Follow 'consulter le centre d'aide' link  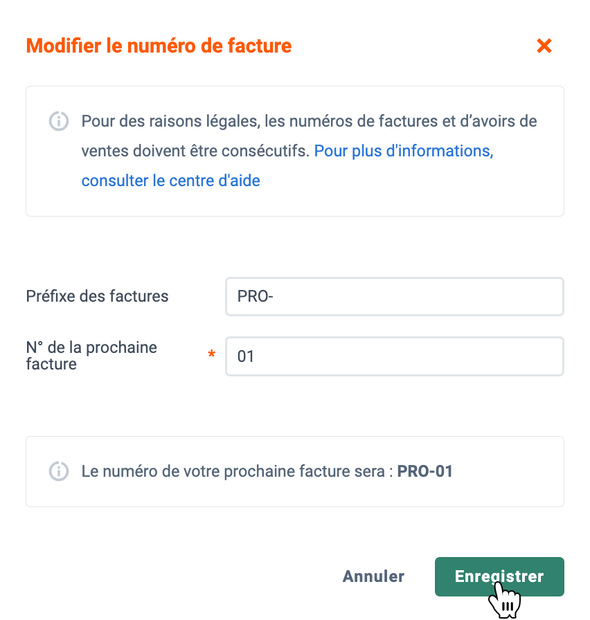pos(171,181)
